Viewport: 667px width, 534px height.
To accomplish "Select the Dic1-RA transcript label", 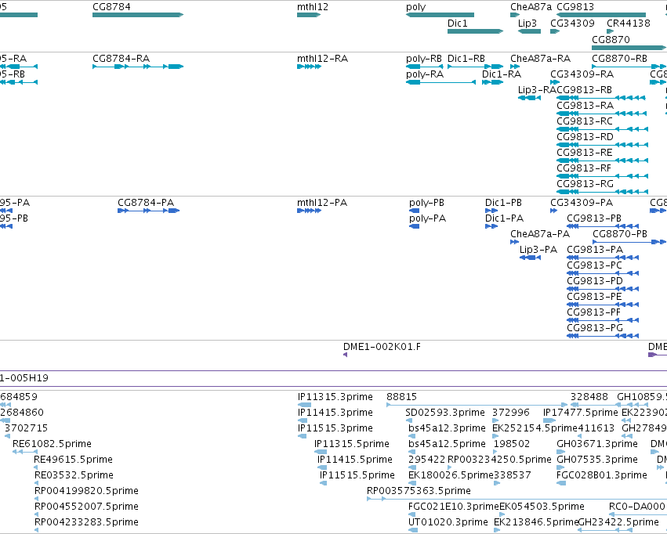I will click(x=502, y=74).
